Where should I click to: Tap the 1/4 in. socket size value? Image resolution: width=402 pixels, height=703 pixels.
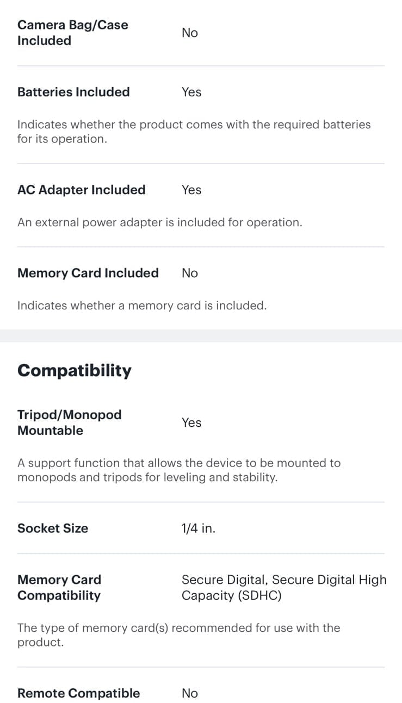click(x=199, y=528)
